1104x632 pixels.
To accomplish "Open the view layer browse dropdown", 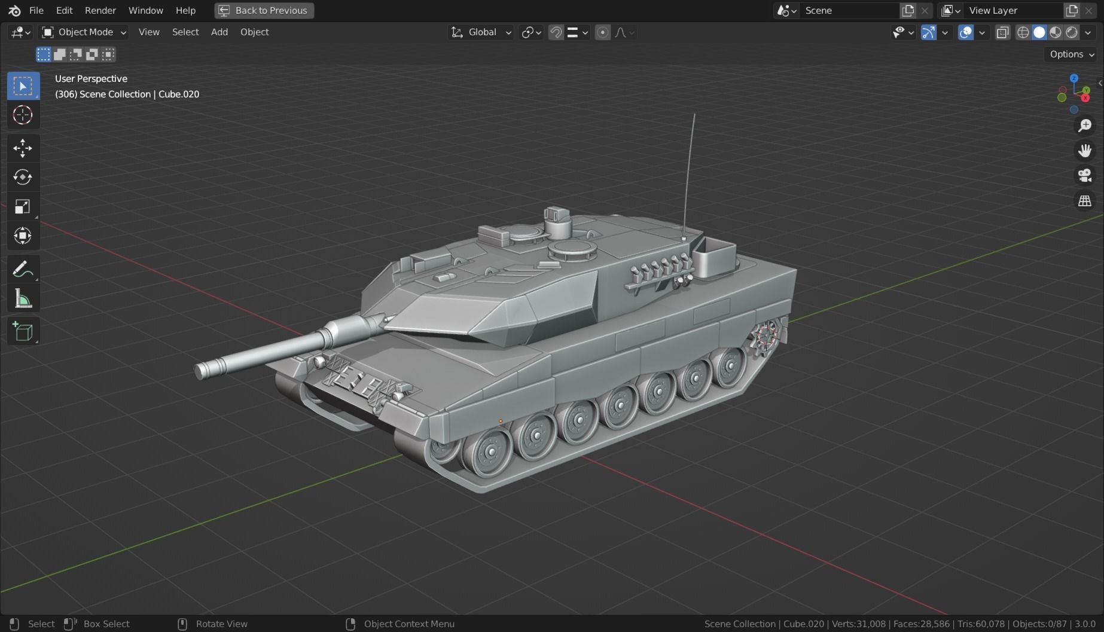I will pos(950,10).
